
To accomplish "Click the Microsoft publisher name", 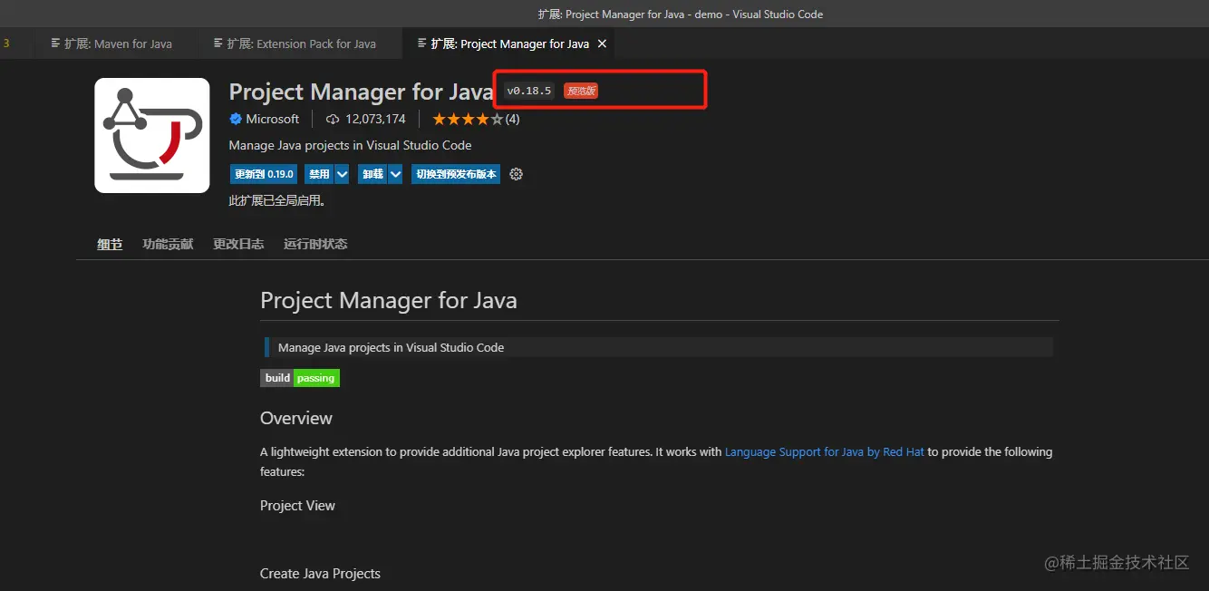I will [x=272, y=119].
